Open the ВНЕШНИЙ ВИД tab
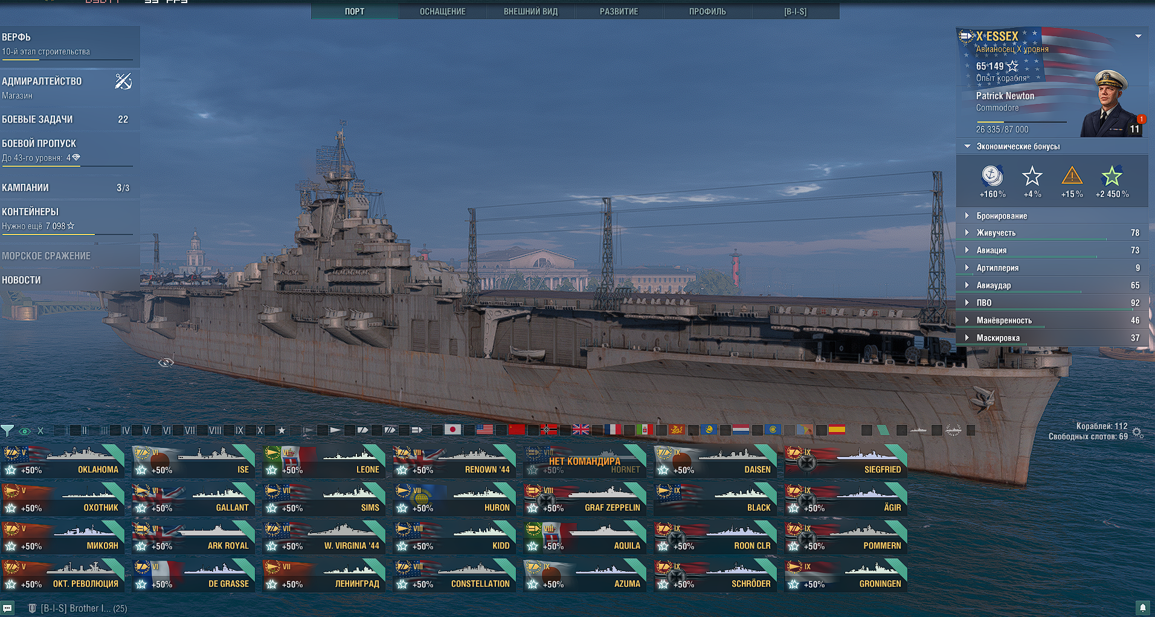 click(x=531, y=11)
